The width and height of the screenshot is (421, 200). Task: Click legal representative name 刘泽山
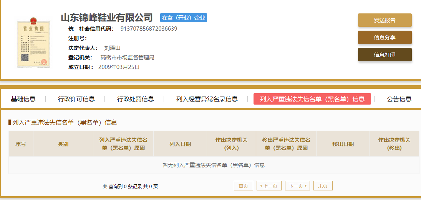pyautogui.click(x=112, y=48)
